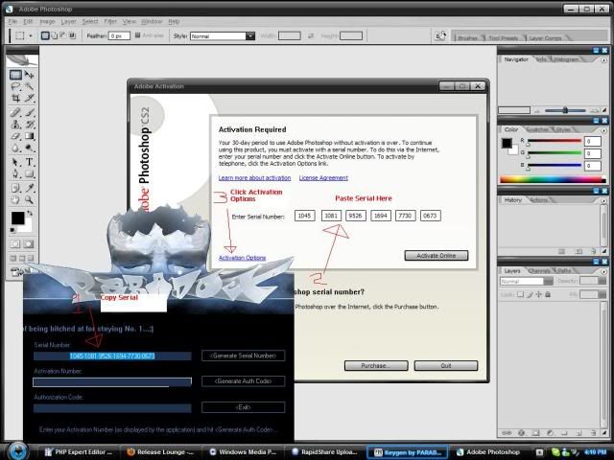Open the Navigator palette menu arrow

coord(603,60)
